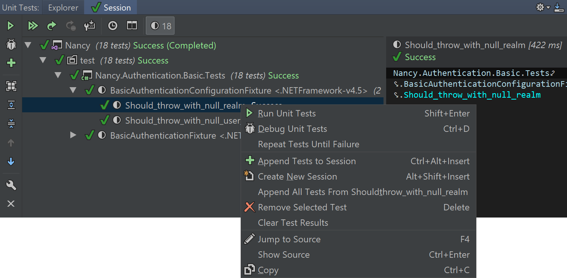Collapse all tree nodes icon
The image size is (567, 278).
coord(11,124)
